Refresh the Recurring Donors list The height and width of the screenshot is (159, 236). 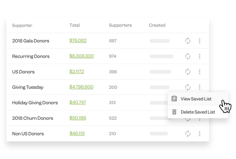pos(188,56)
